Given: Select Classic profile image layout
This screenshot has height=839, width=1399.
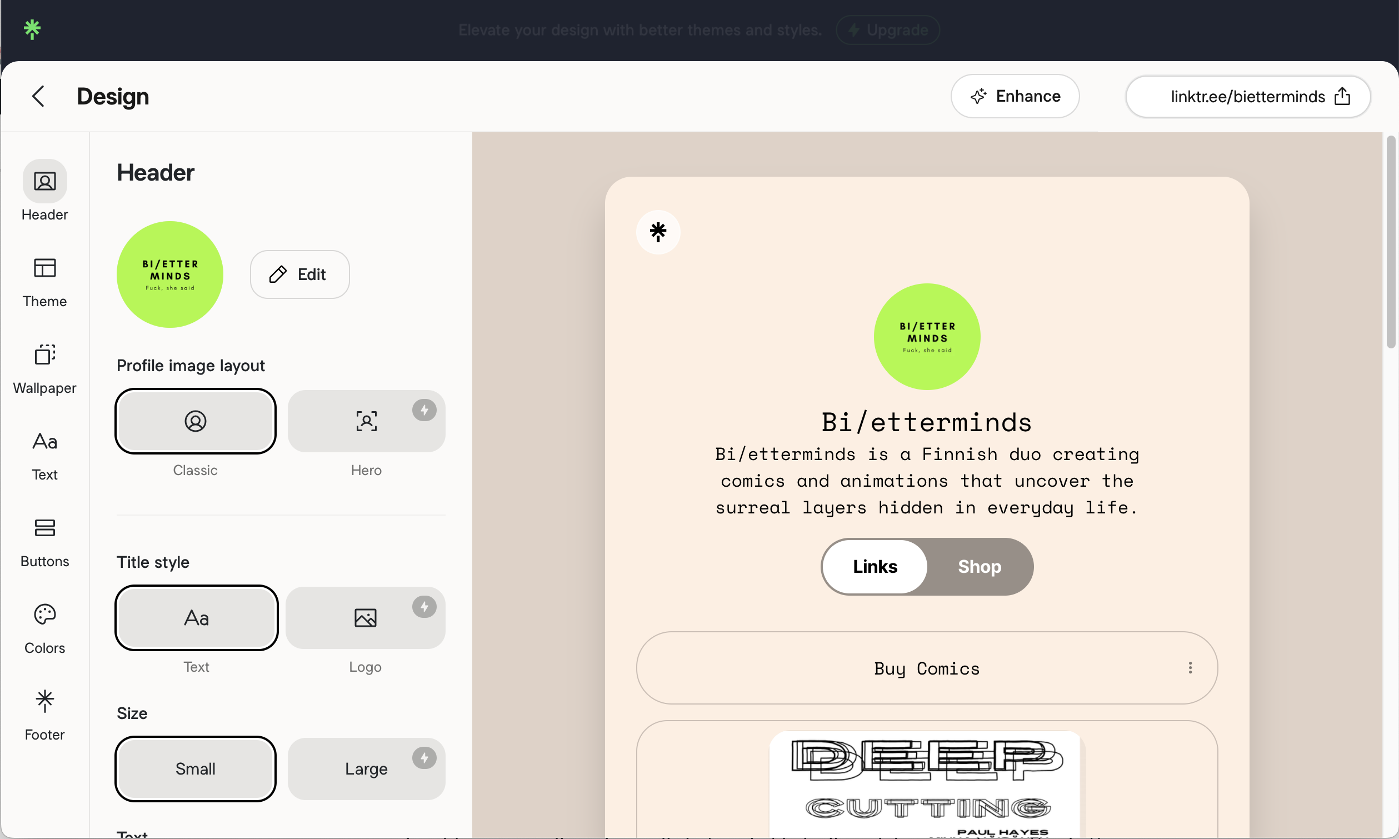Looking at the screenshot, I should tap(196, 421).
